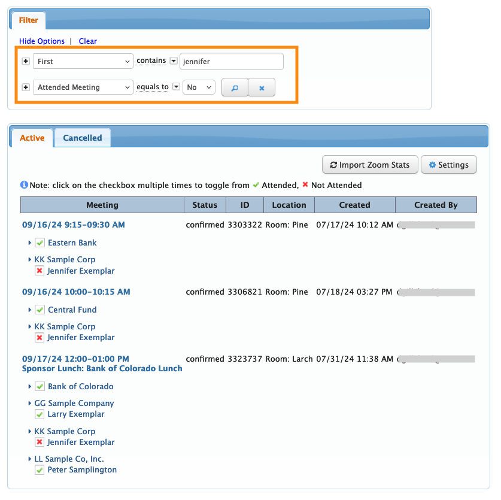The height and width of the screenshot is (500, 501).
Task: Click created date 07/31/24 11:38 AM
Action: (x=355, y=359)
